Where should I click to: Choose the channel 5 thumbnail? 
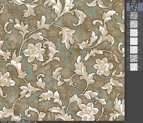click(134, 41)
